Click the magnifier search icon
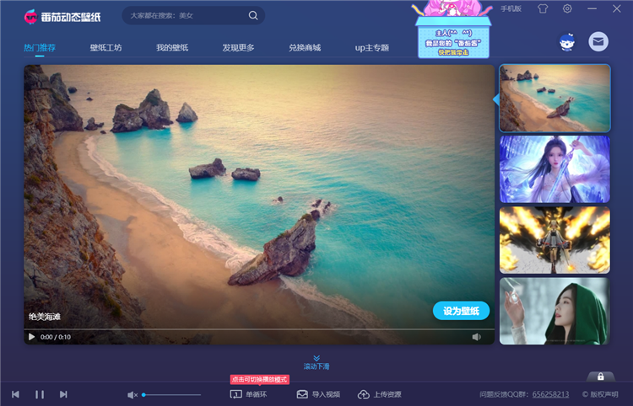 (x=253, y=15)
